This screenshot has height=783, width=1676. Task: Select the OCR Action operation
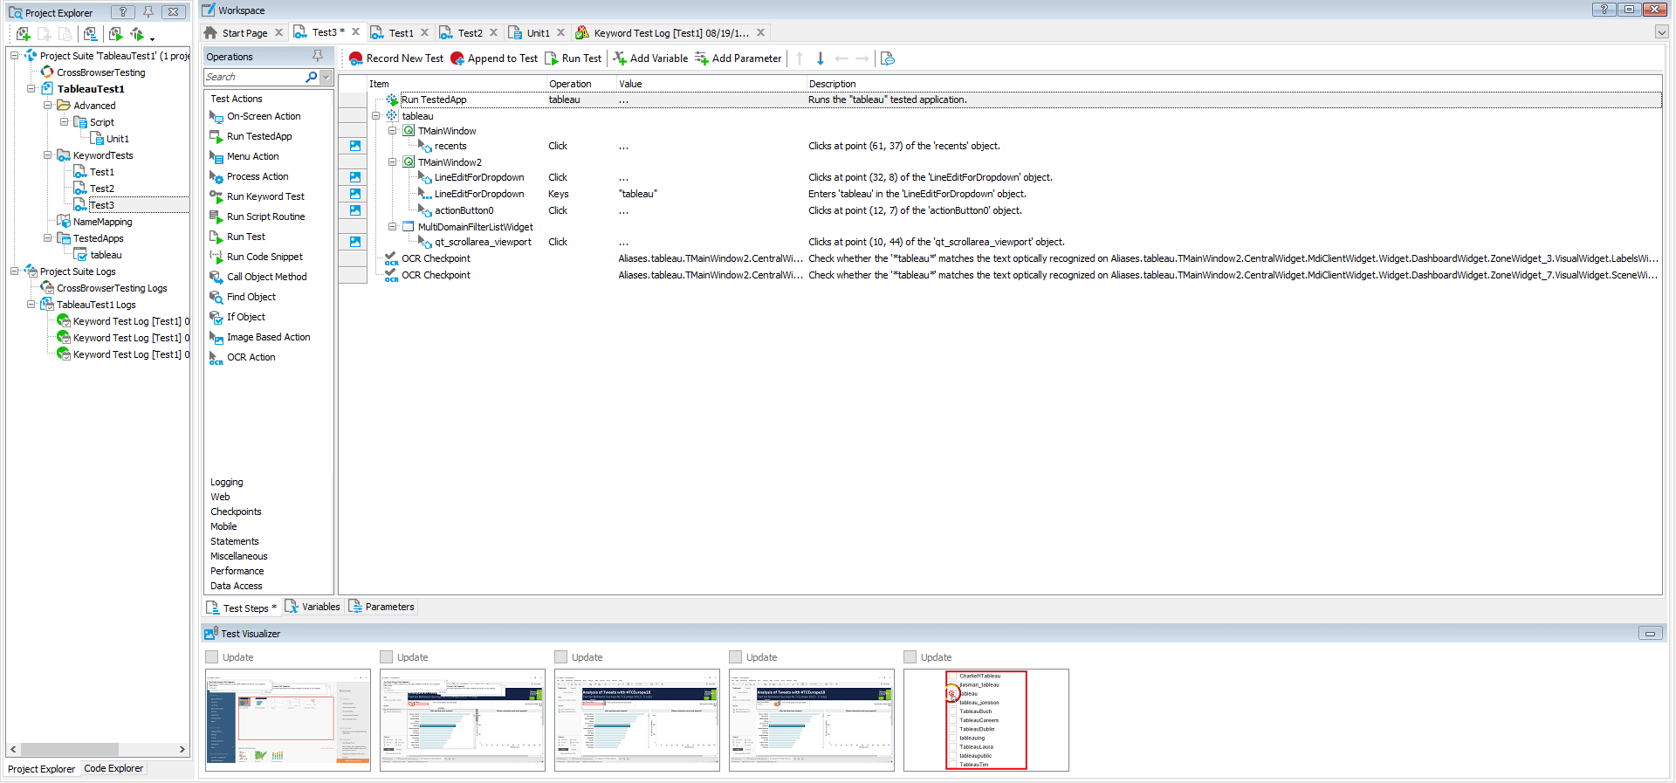[243, 357]
